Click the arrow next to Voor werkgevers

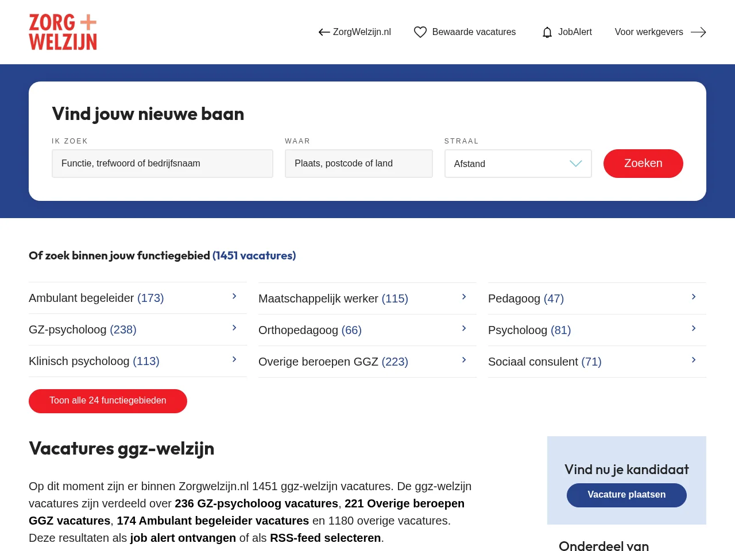click(698, 32)
